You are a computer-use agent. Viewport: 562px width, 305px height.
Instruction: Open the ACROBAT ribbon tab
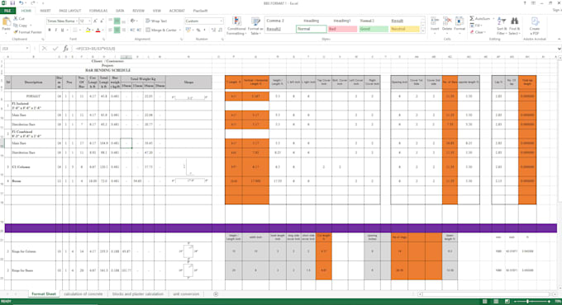[x=177, y=11]
